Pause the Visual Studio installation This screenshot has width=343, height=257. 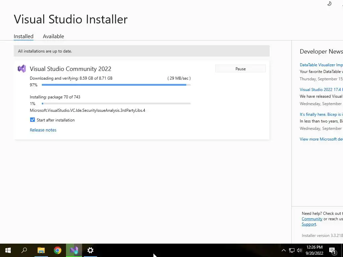pyautogui.click(x=241, y=69)
